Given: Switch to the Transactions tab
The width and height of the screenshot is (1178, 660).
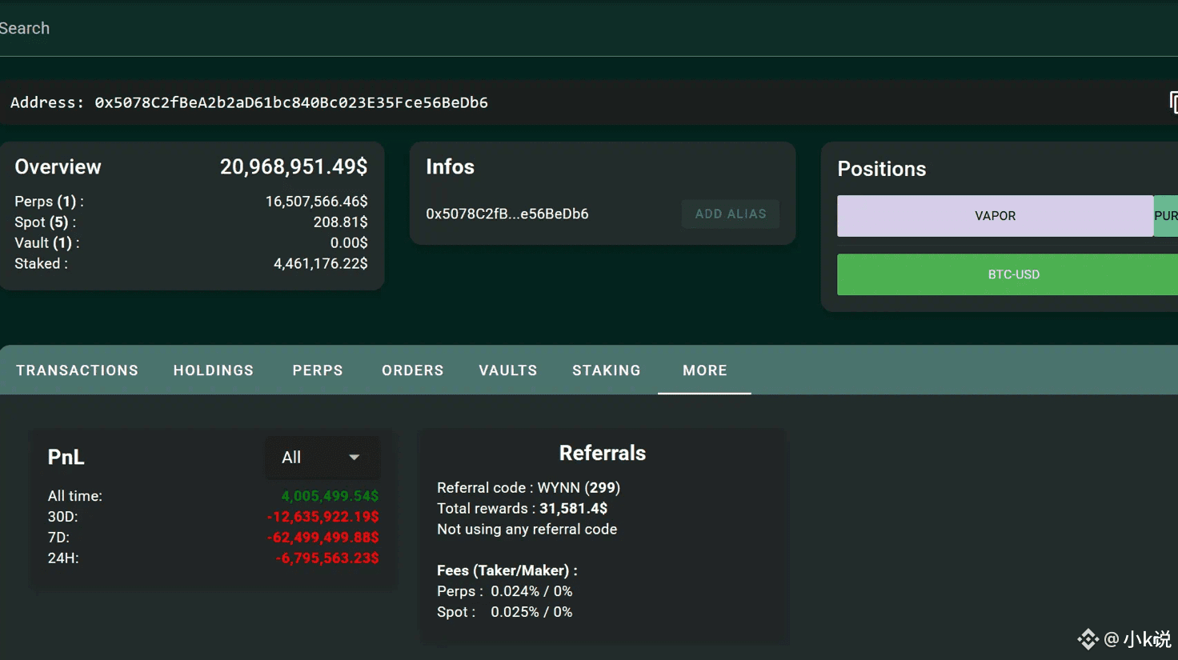Looking at the screenshot, I should coord(77,370).
